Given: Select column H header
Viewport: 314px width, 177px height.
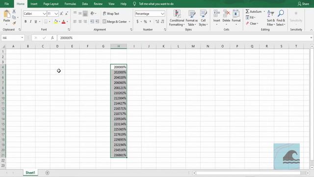Looking at the screenshot, I should pyautogui.click(x=119, y=46).
